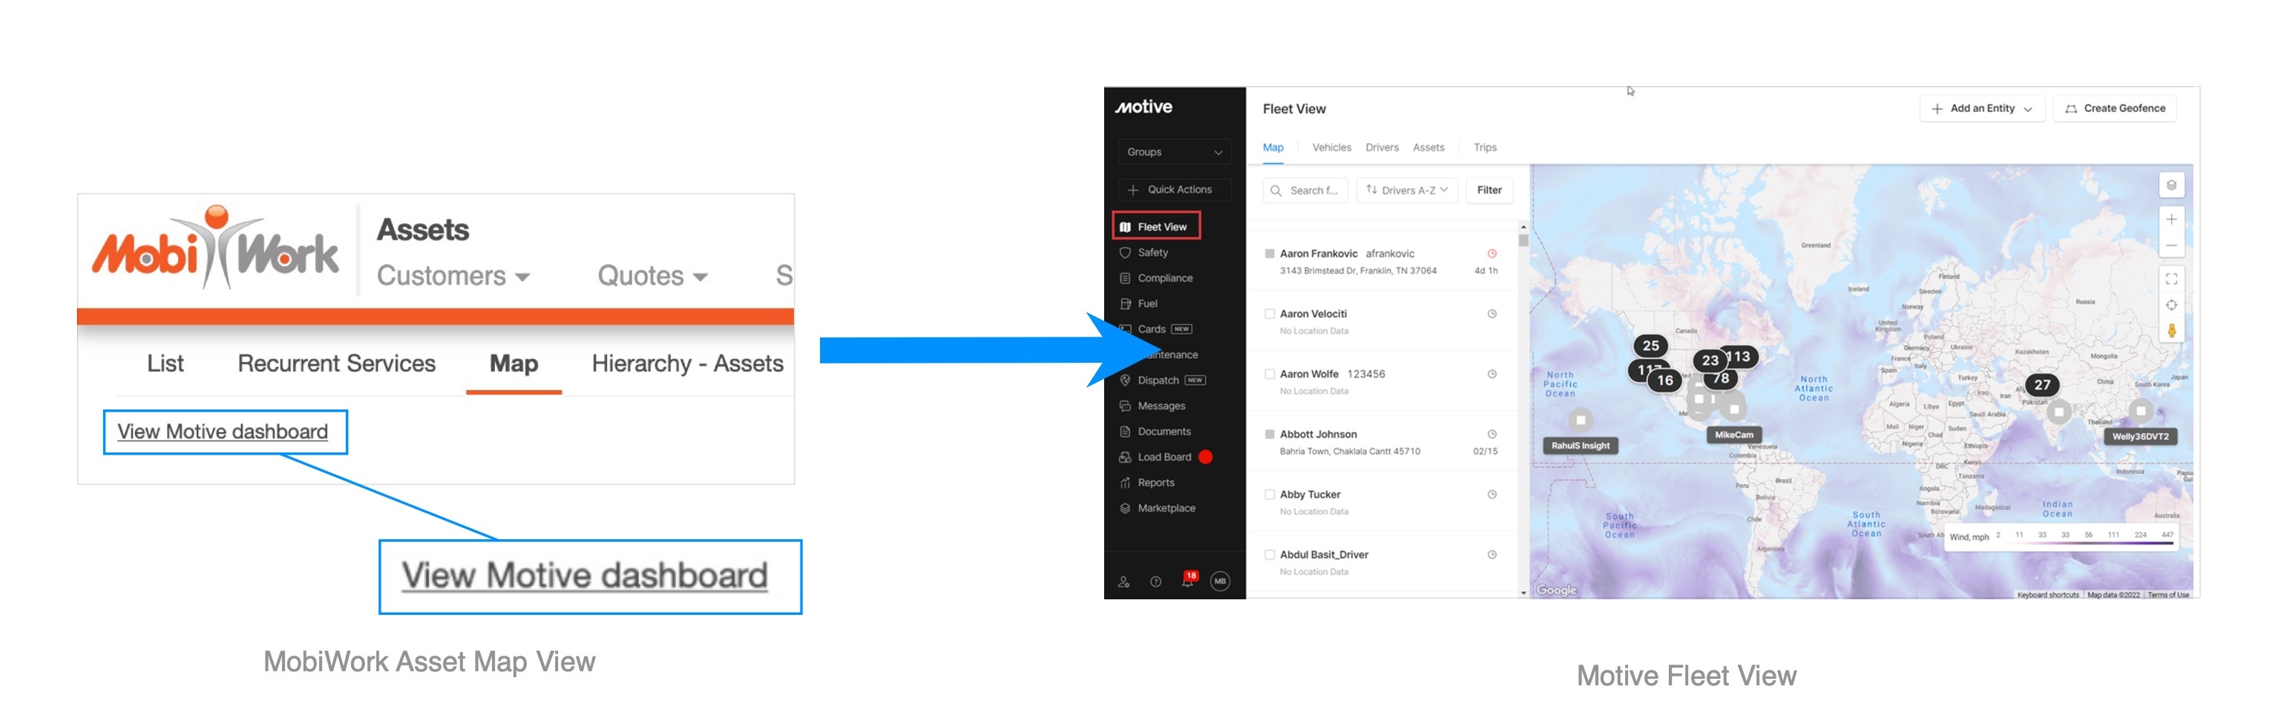This screenshot has height=718, width=2284.
Task: Click into the driver search field
Action: click(x=1305, y=191)
